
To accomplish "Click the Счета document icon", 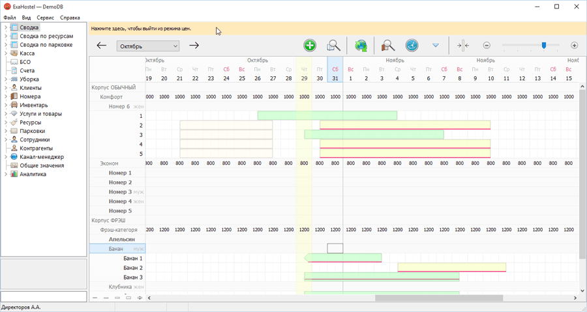I will coord(14,70).
